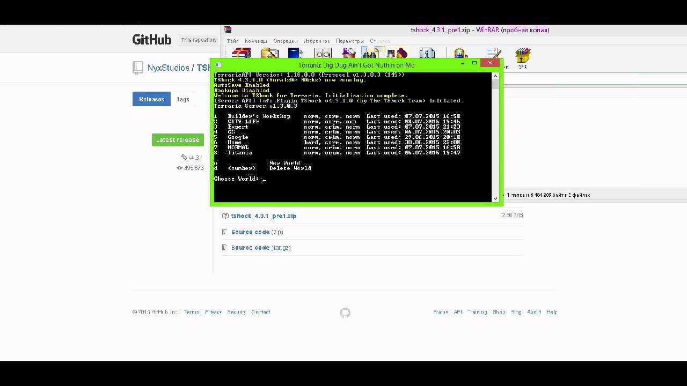Screen dimensions: 687x386
Task: Click the commit icon next to 4961673
Action: 180,168
